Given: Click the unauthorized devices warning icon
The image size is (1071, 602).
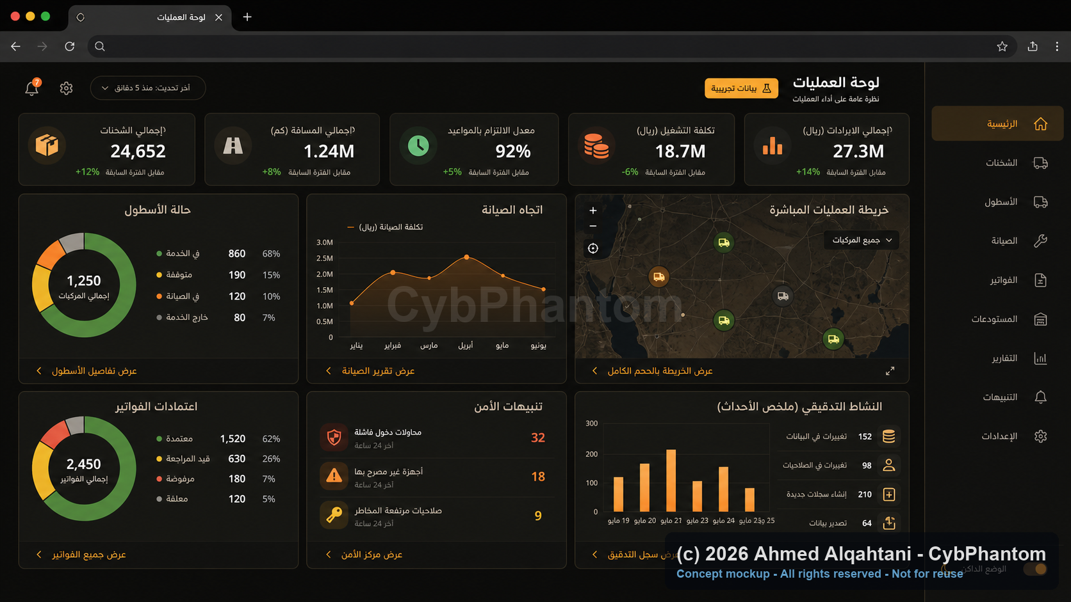Looking at the screenshot, I should 334,477.
